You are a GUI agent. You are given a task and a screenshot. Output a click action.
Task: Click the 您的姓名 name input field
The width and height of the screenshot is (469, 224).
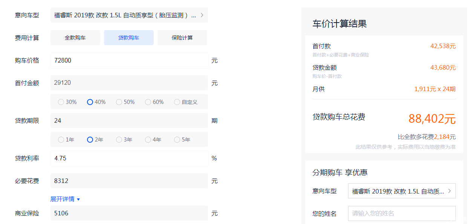pyautogui.click(x=402, y=213)
